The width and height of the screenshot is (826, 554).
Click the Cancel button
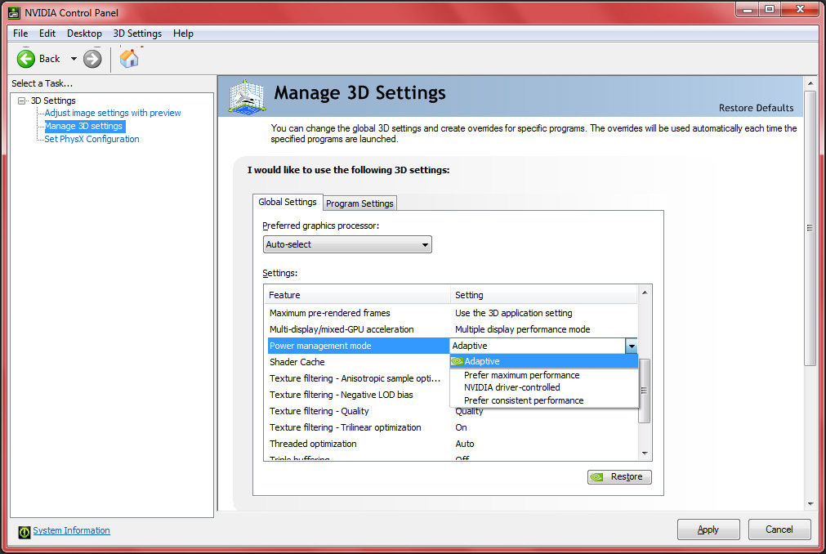[779, 529]
